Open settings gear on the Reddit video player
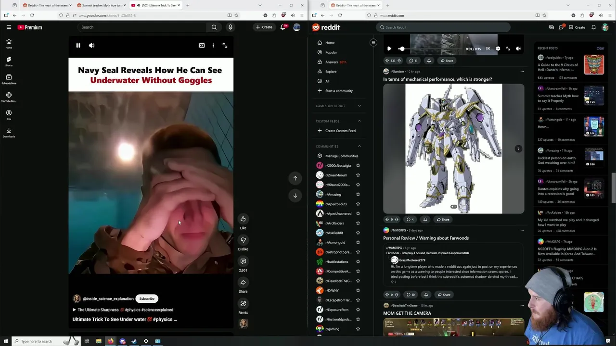The height and width of the screenshot is (346, 616). coord(498,49)
